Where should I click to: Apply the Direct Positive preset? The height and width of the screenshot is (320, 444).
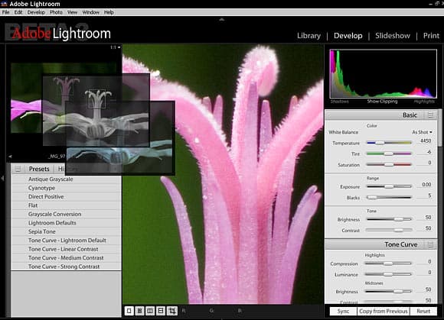pyautogui.click(x=67, y=196)
